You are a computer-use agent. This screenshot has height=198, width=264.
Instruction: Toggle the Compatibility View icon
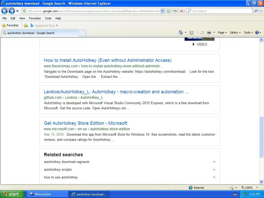point(168,11)
